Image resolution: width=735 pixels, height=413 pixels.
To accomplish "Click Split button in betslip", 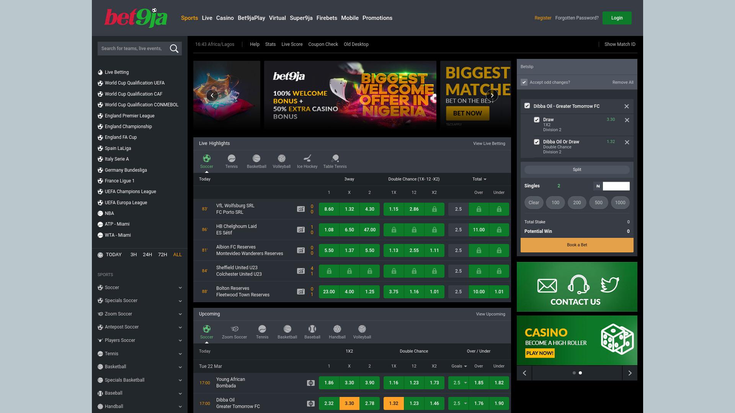I will [x=577, y=169].
